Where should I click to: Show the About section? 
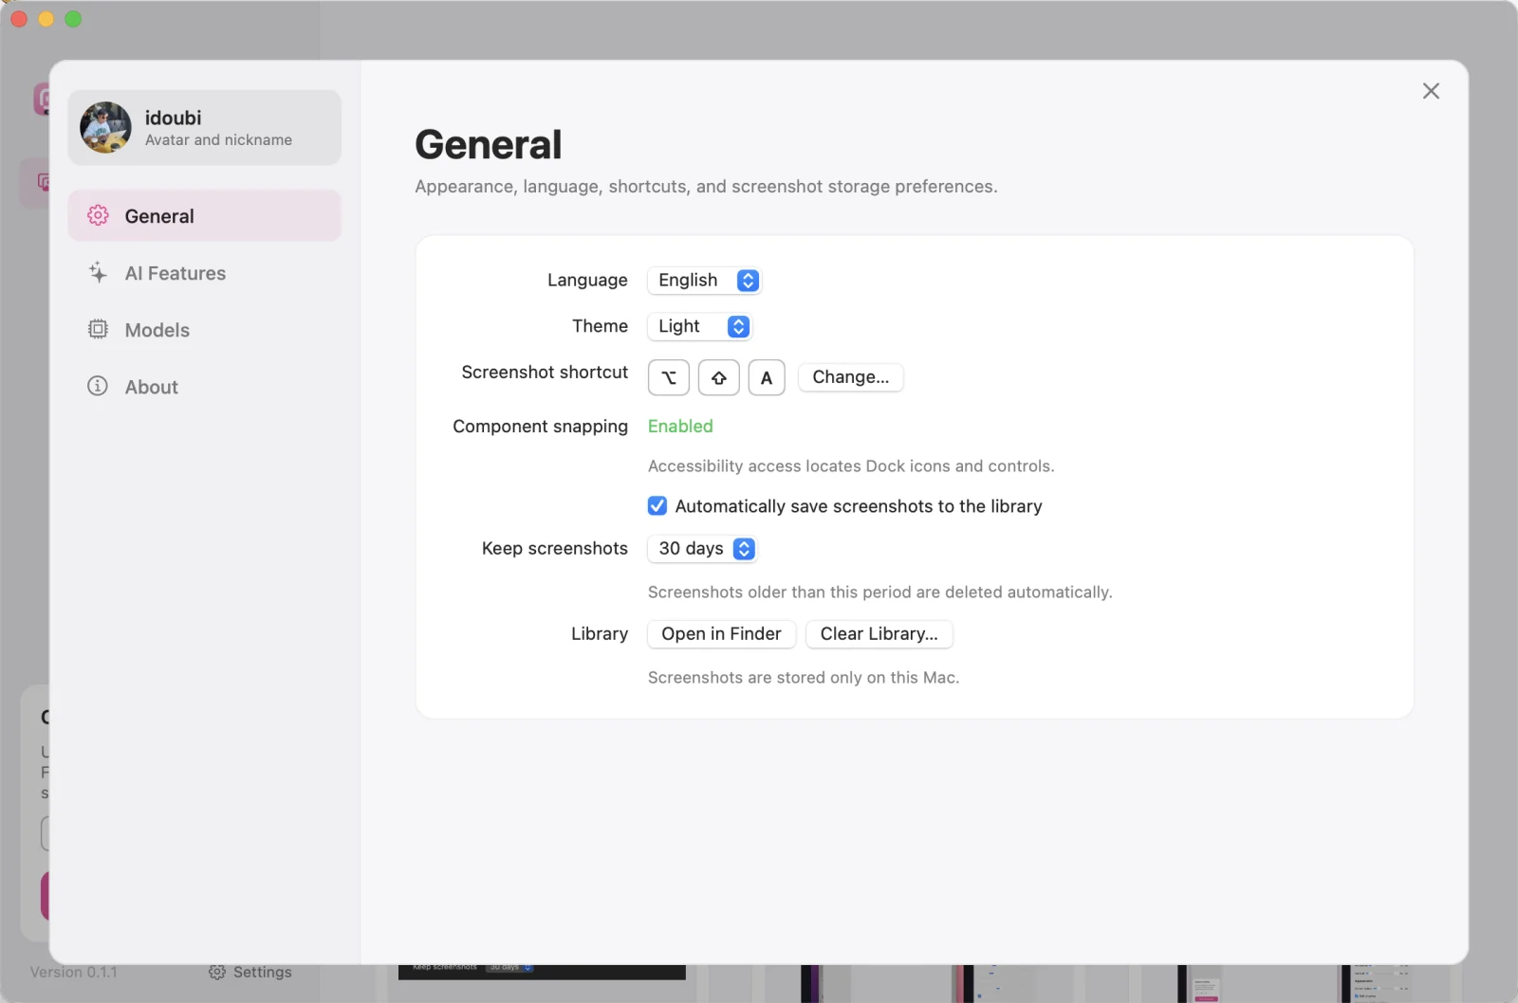point(204,387)
